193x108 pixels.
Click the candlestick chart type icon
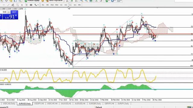(x=72, y=1)
